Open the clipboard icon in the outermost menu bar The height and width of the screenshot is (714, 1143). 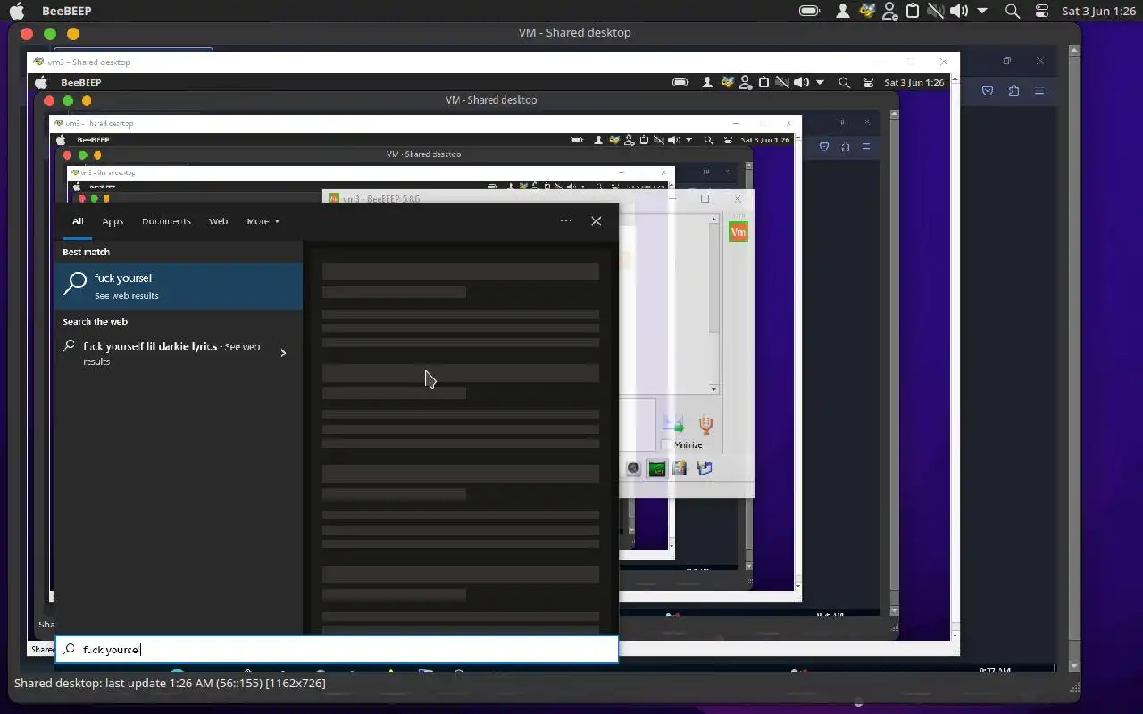tap(913, 11)
